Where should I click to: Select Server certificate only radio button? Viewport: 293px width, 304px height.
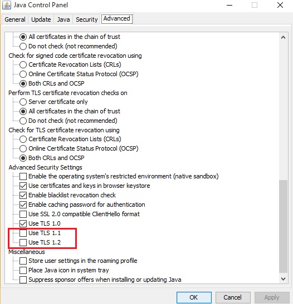click(x=23, y=102)
